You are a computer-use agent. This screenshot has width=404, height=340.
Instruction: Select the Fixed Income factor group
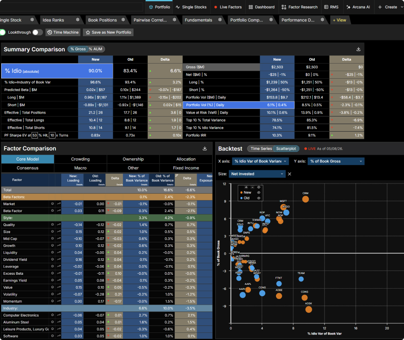[186, 168]
